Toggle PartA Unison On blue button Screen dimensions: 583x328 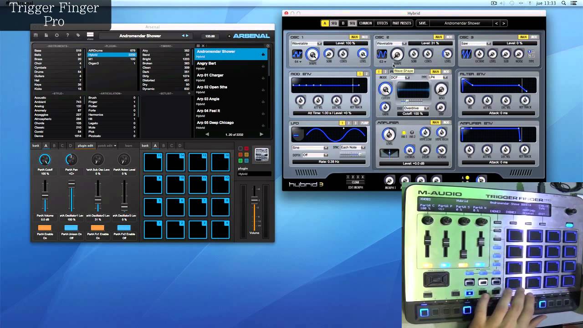coord(71,228)
